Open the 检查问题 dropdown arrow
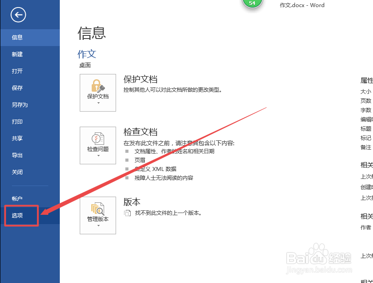The height and width of the screenshot is (283, 373). (97, 156)
